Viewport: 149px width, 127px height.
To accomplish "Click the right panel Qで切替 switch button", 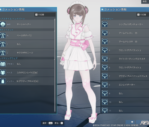I will (x=143, y=14).
